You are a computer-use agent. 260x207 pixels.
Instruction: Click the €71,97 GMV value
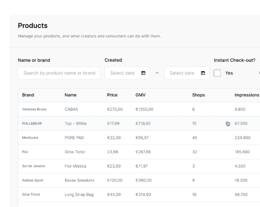(x=141, y=166)
